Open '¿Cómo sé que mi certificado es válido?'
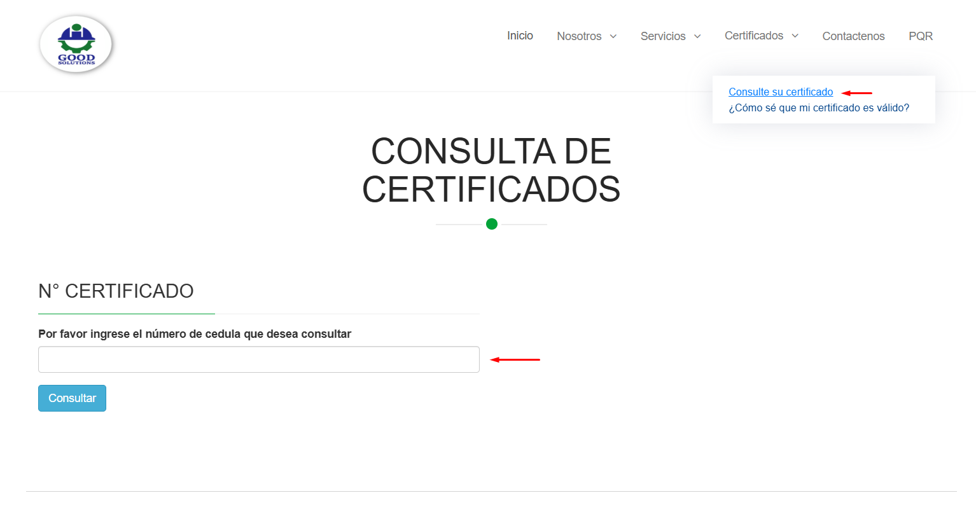This screenshot has height=528, width=976. 819,108
